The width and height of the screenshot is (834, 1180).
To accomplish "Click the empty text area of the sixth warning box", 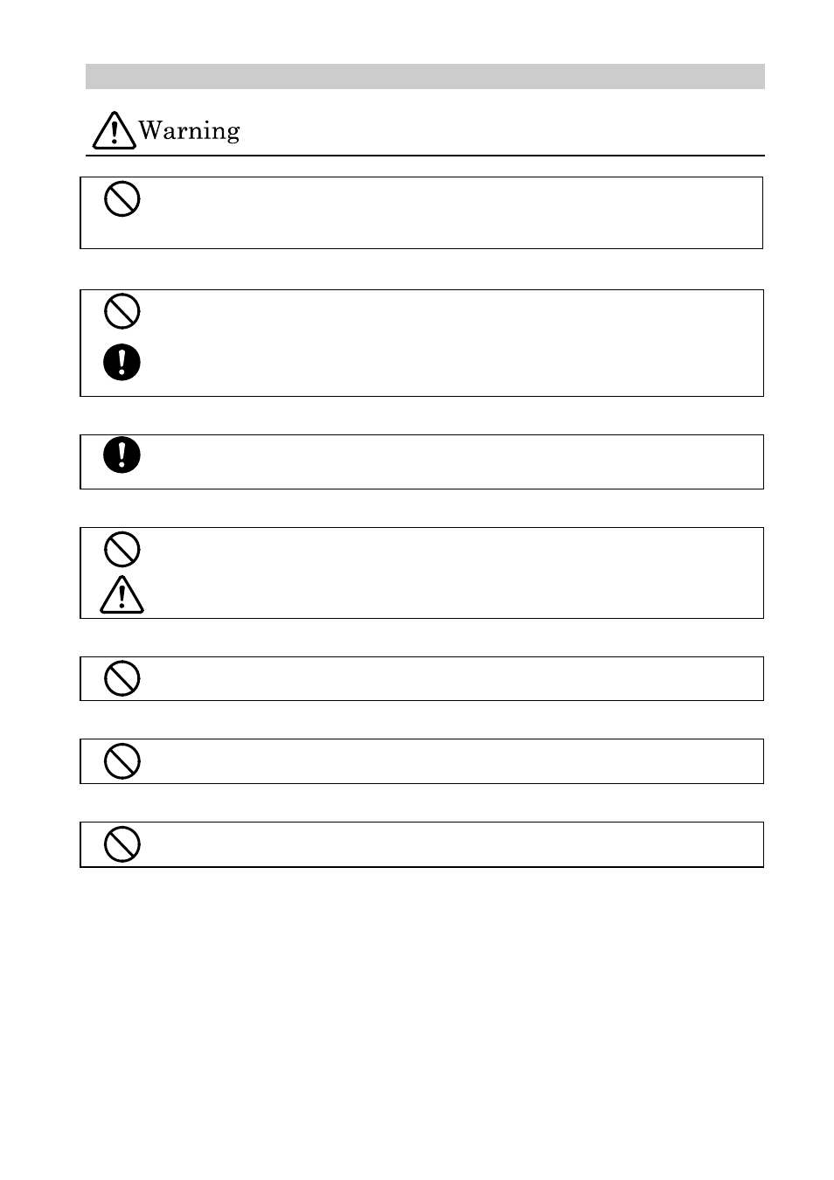I will click(450, 761).
